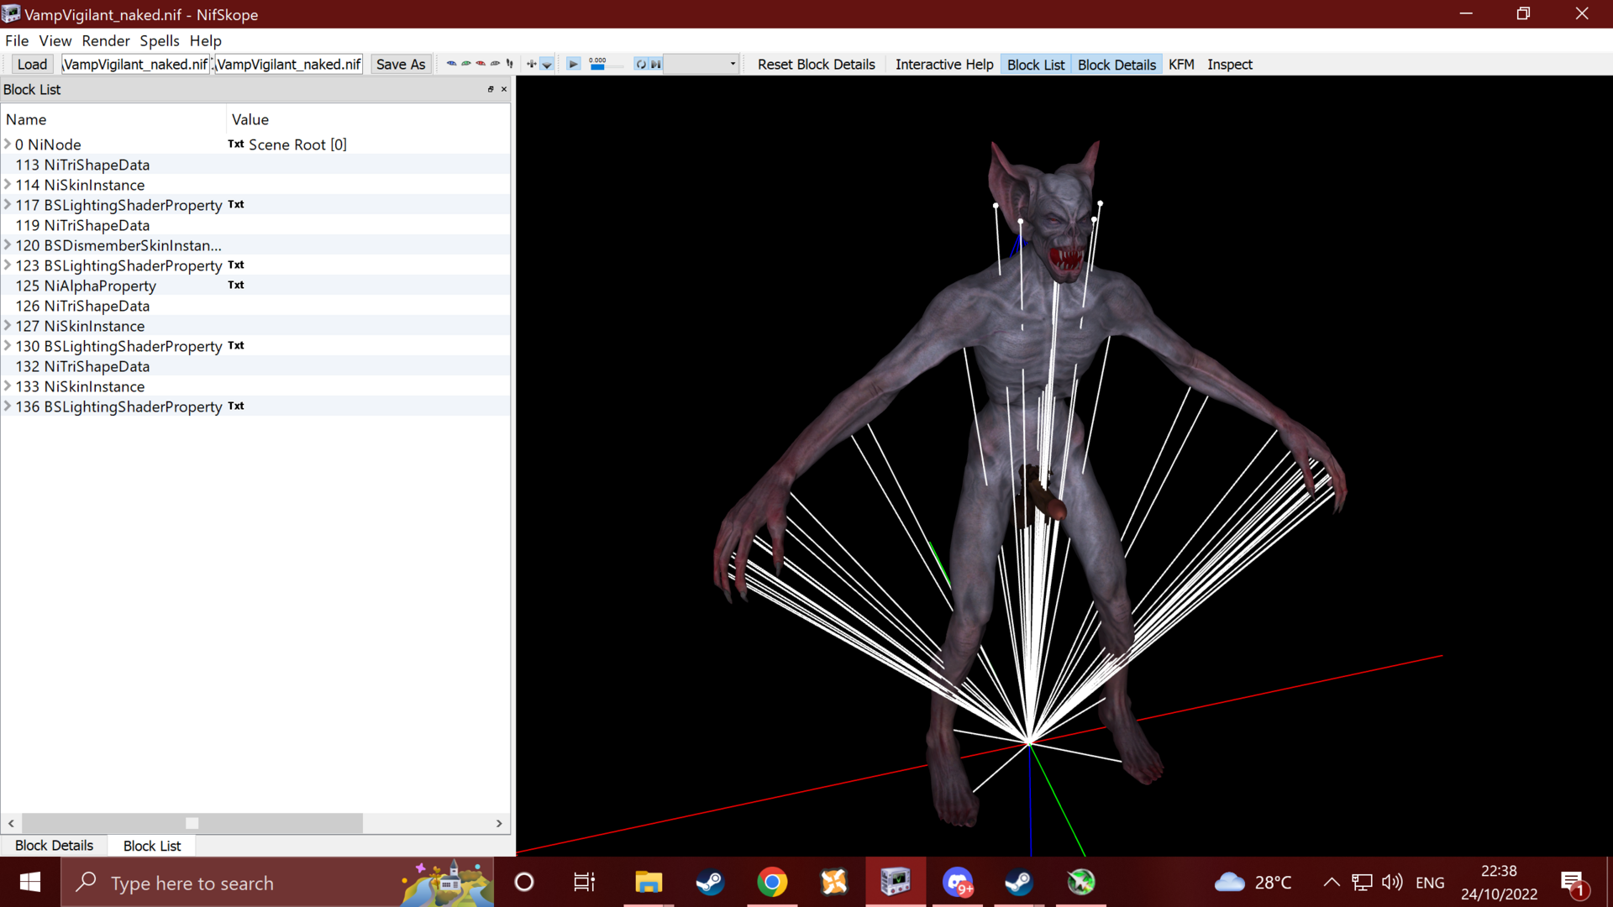
Task: Click the save file path field
Action: coord(289,64)
